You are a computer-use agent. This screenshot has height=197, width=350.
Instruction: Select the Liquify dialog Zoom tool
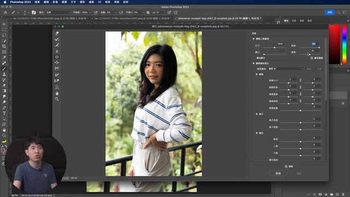[x=57, y=99]
